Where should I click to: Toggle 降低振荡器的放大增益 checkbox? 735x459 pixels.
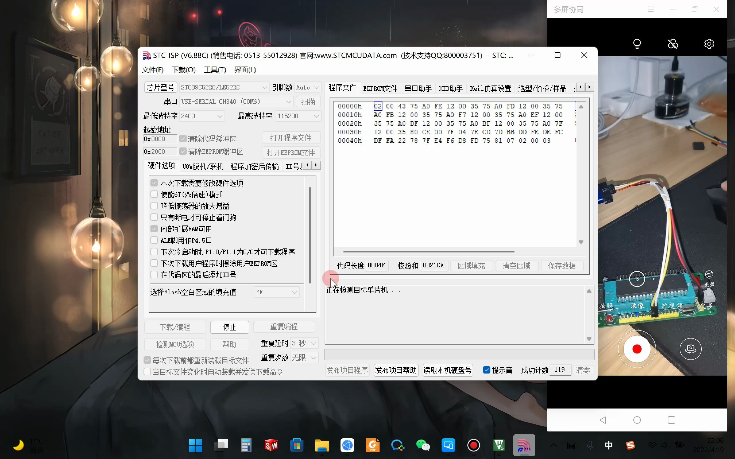tap(154, 206)
